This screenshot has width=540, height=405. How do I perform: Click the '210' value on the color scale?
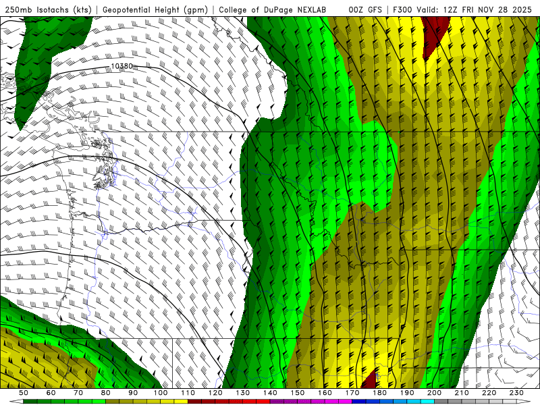point(462,393)
